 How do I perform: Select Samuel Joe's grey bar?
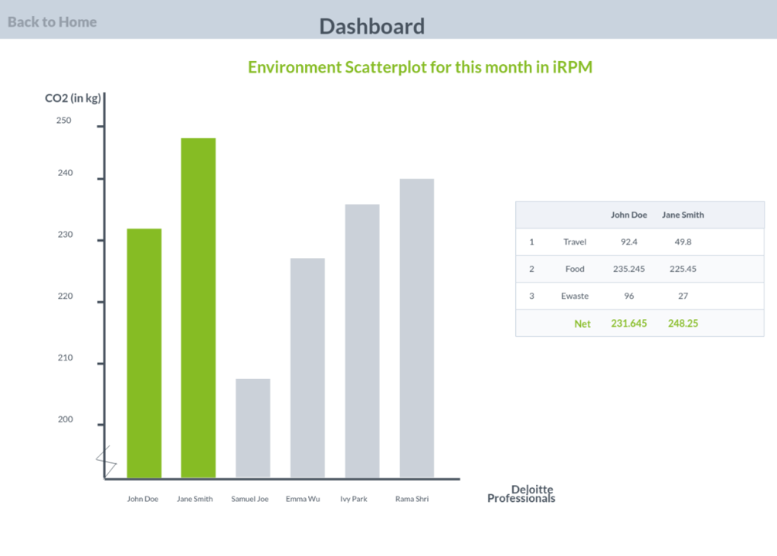pos(253,429)
